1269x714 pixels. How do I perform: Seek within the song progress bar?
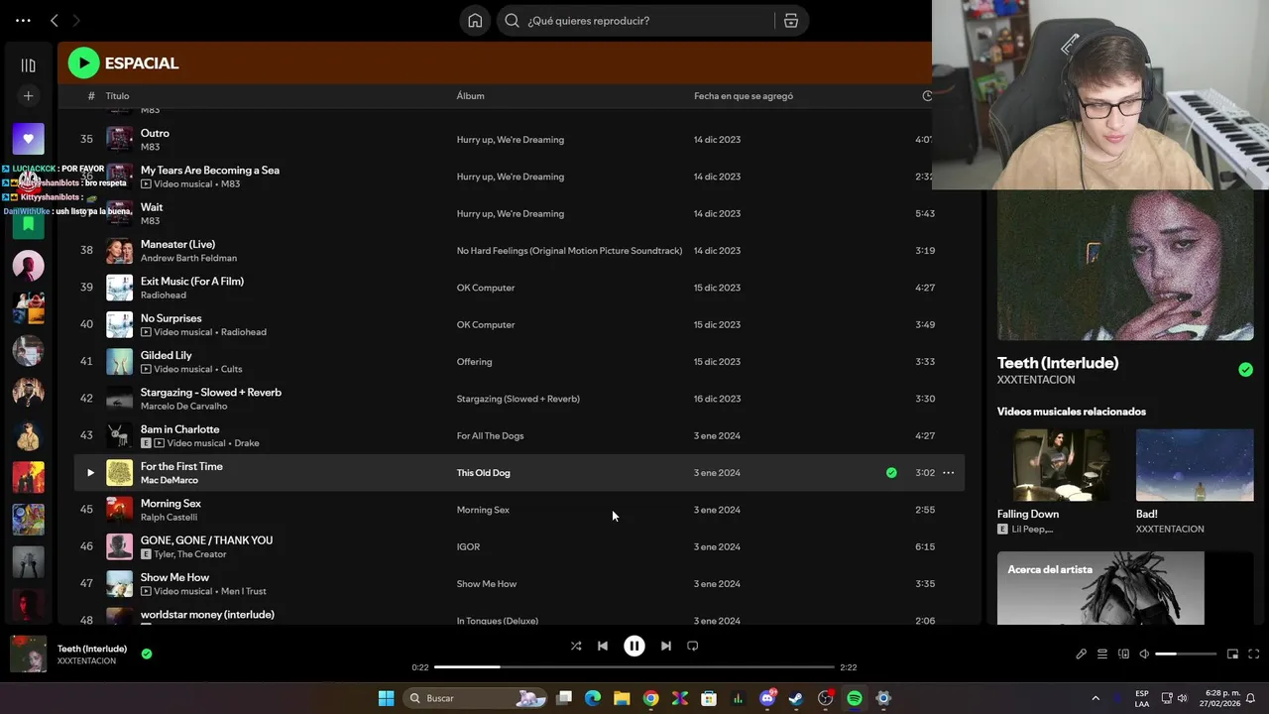634,667
